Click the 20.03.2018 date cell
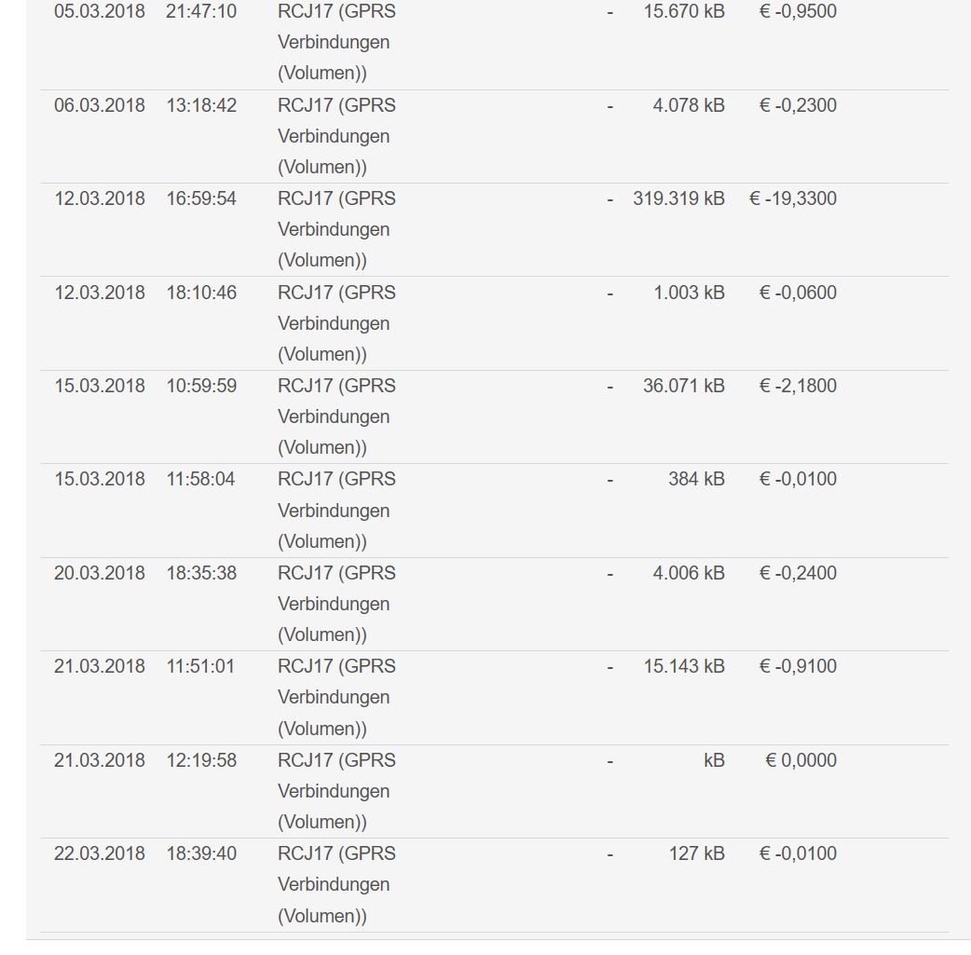This screenshot has height=955, width=971. 99,573
